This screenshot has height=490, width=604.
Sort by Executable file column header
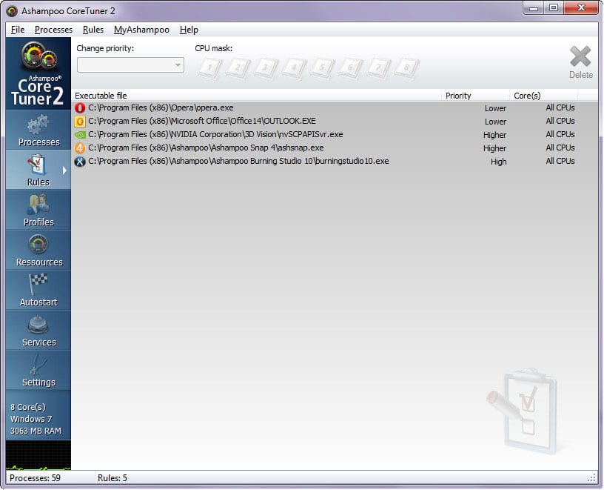[257, 96]
